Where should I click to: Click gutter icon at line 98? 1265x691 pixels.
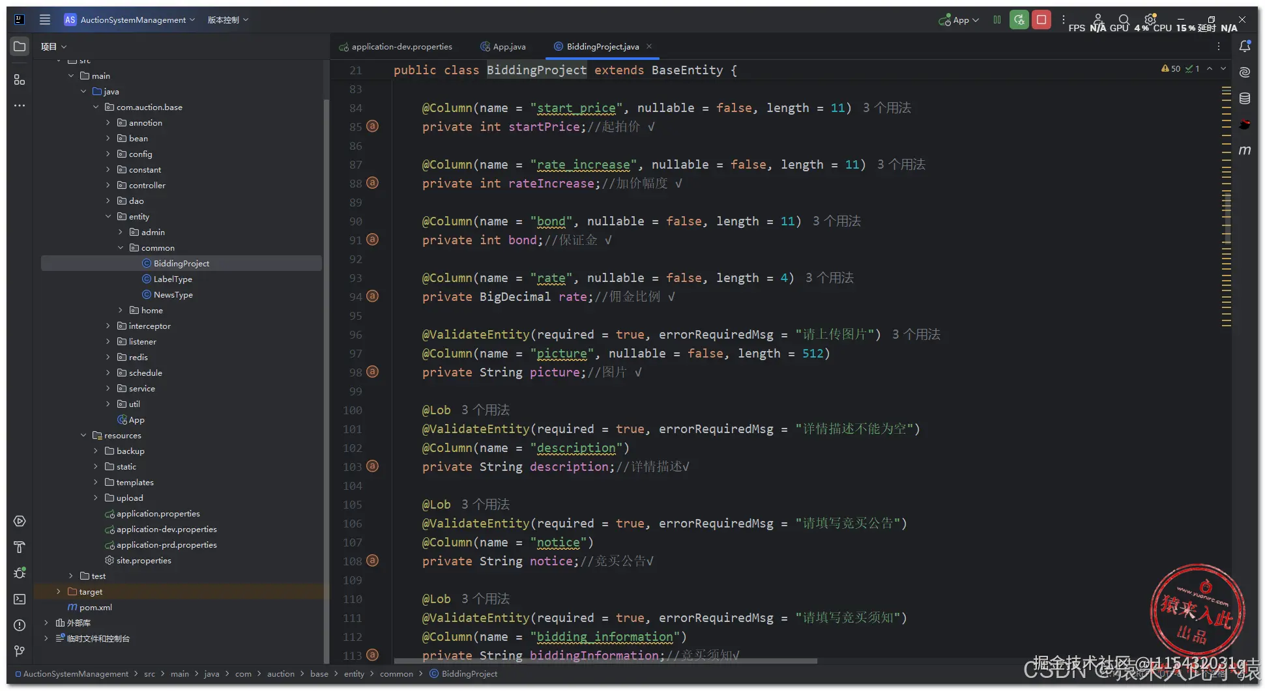pyautogui.click(x=372, y=372)
